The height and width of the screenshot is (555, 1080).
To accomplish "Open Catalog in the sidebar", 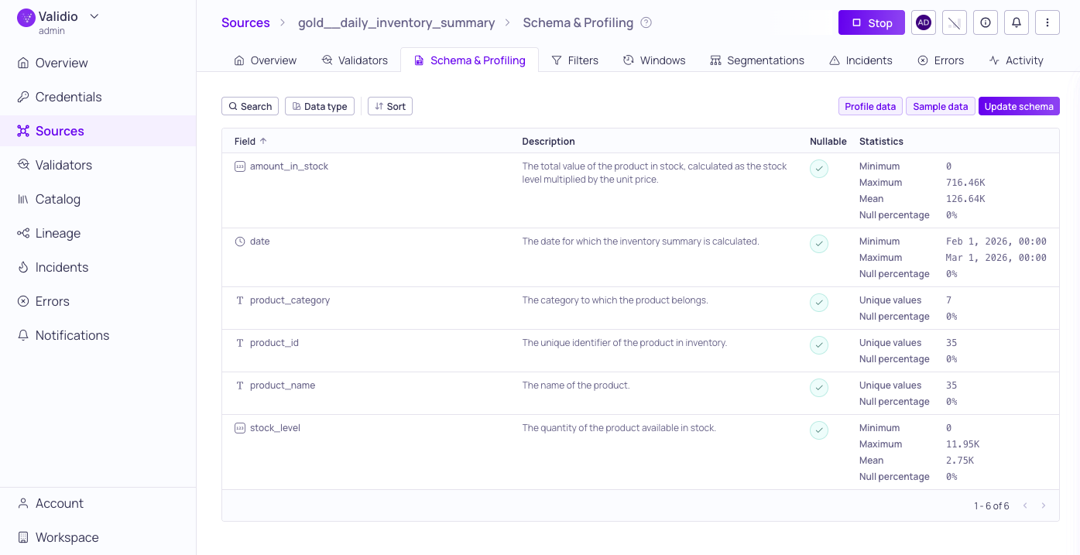I will coord(98,199).
